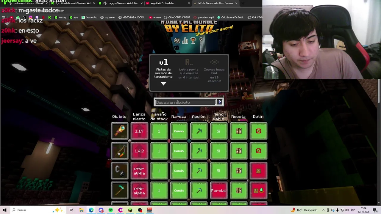Open the top secret bookmark
The height and width of the screenshot is (214, 381).
point(108,18)
